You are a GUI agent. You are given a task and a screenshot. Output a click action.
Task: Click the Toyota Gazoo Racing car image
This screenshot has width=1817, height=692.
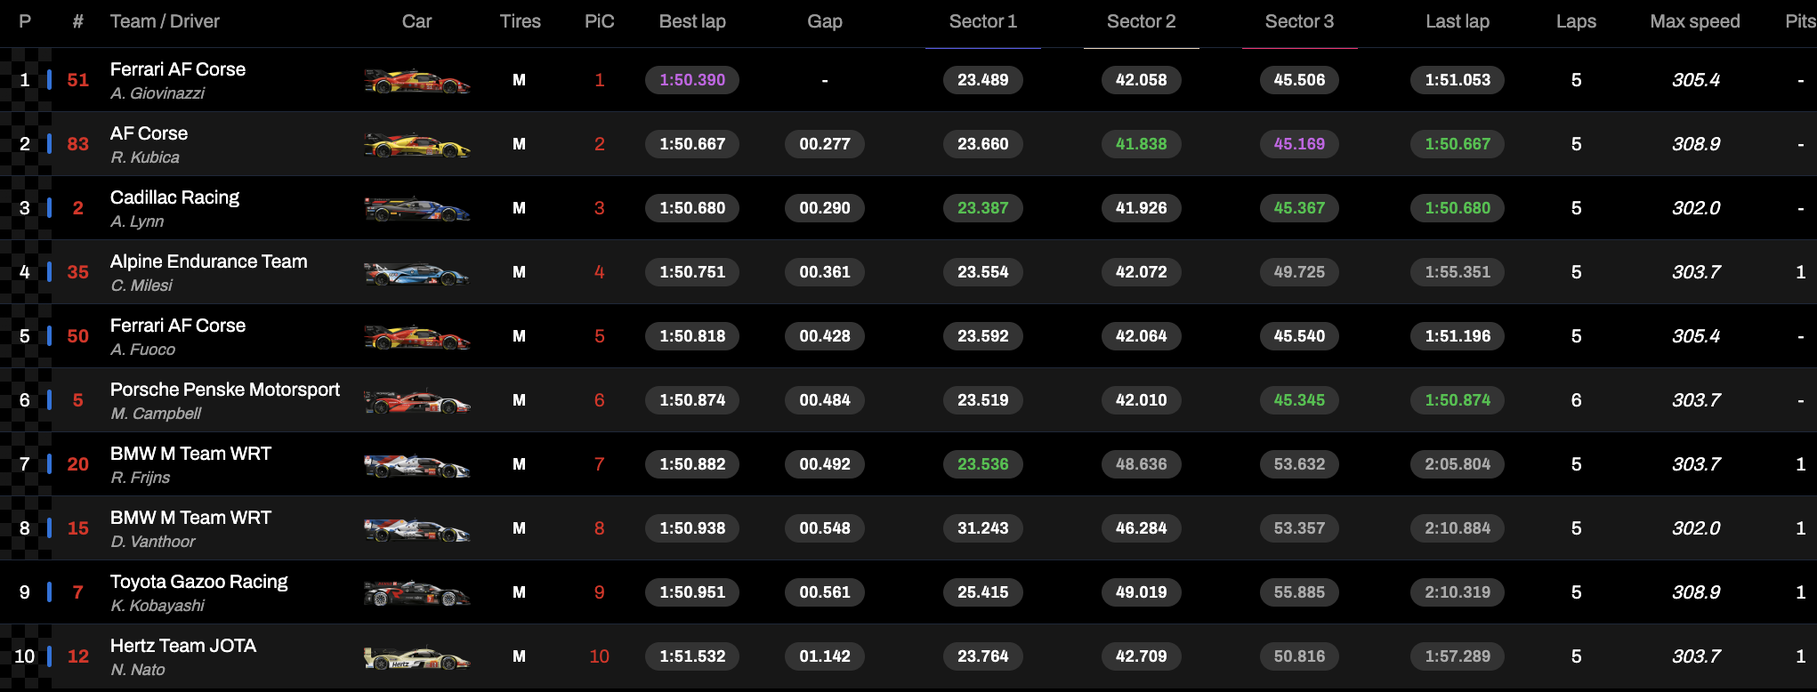click(x=417, y=593)
